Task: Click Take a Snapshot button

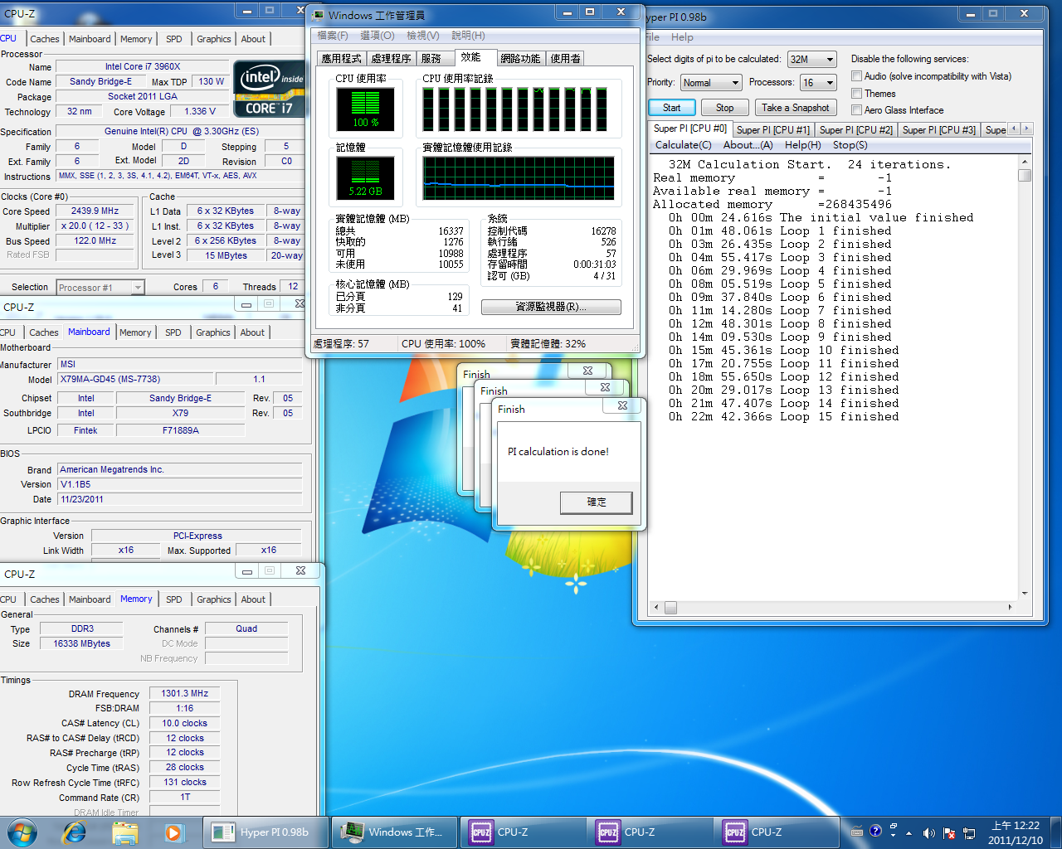Action: click(796, 108)
